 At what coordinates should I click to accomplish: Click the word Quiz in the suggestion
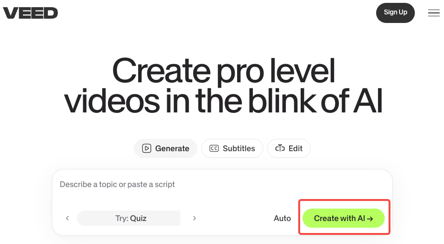[138, 218]
